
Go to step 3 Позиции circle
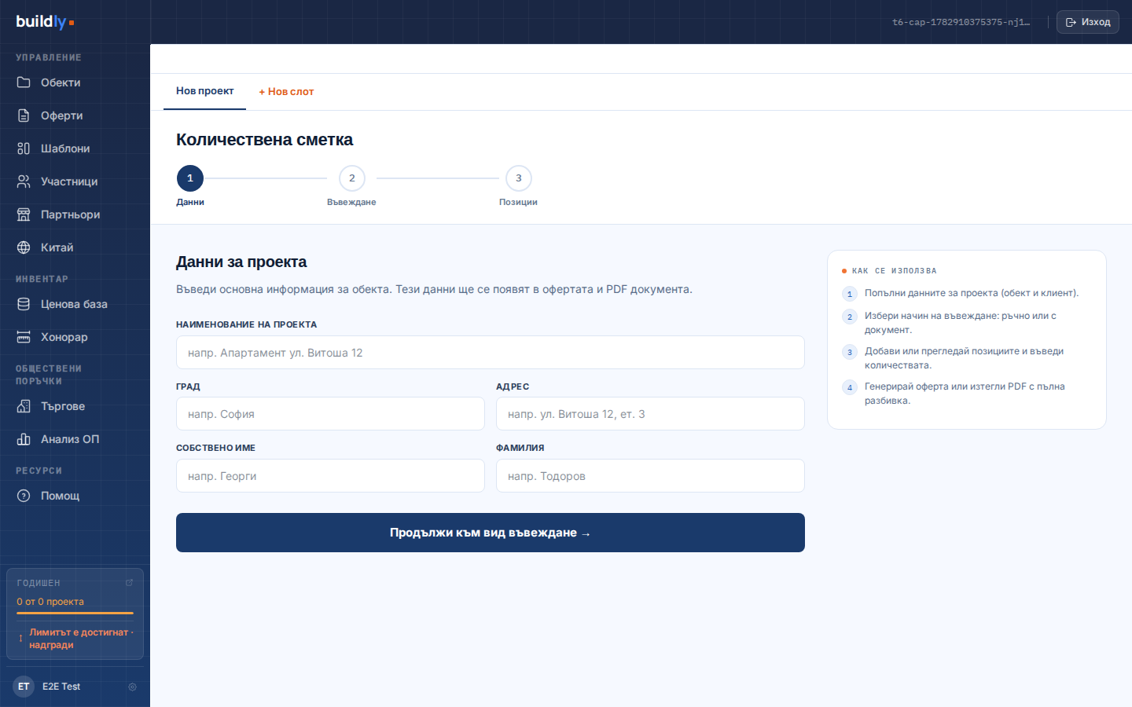pos(519,178)
